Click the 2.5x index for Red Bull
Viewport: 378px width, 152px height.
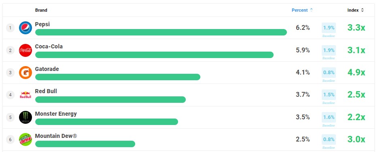point(356,95)
